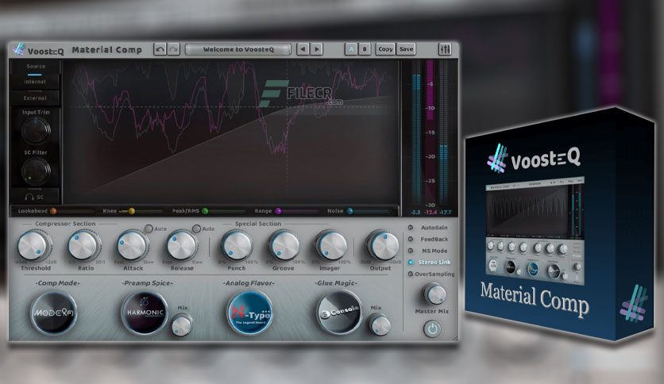Click the Groove knob
Viewport: 664px width, 384px height.
pyautogui.click(x=284, y=246)
